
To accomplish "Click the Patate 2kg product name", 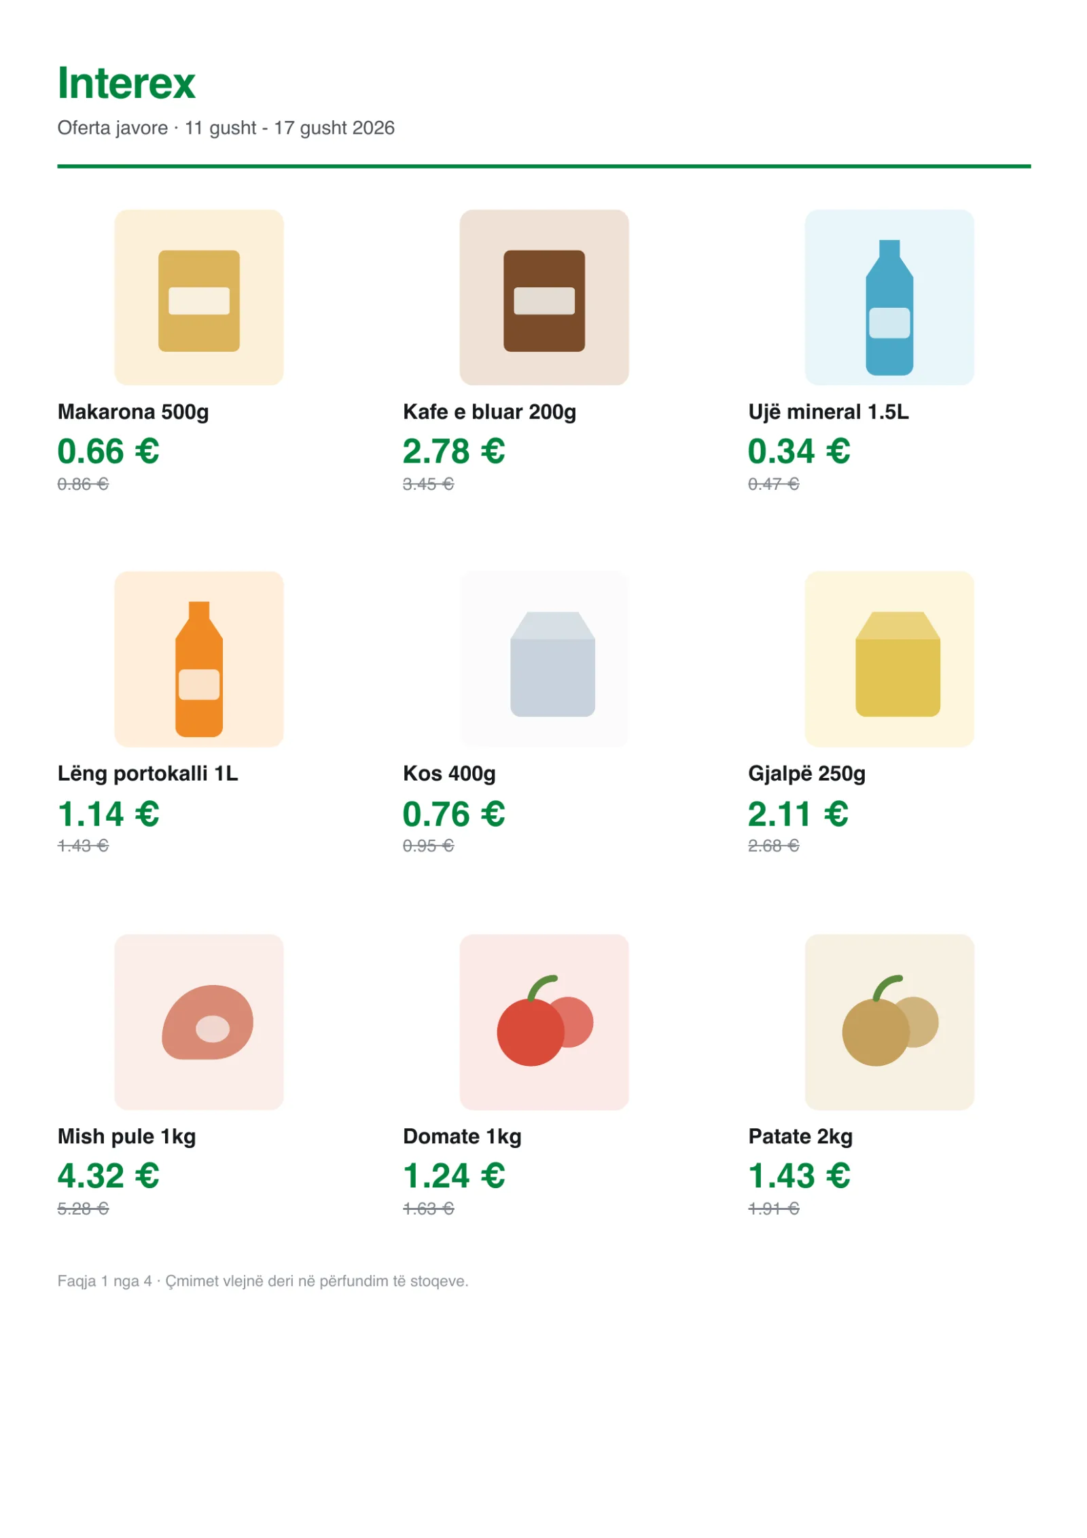I will (800, 1136).
